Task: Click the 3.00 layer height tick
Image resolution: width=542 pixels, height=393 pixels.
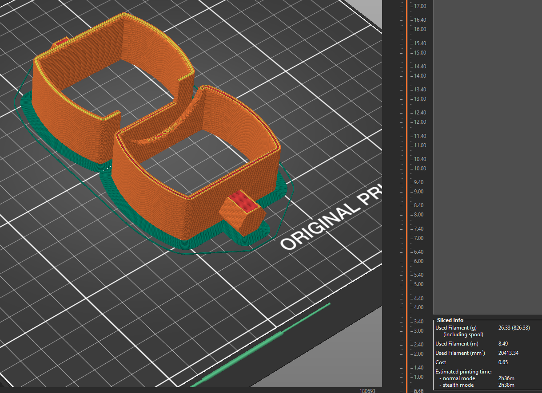Action: 420,331
